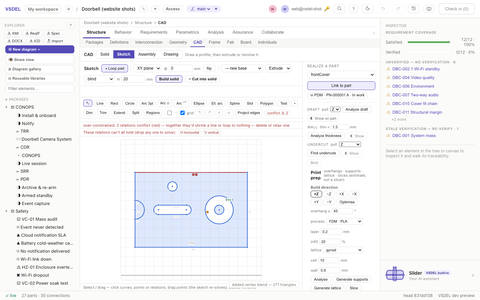Click the Build solid button
The image size is (480, 300).
coord(169,79)
